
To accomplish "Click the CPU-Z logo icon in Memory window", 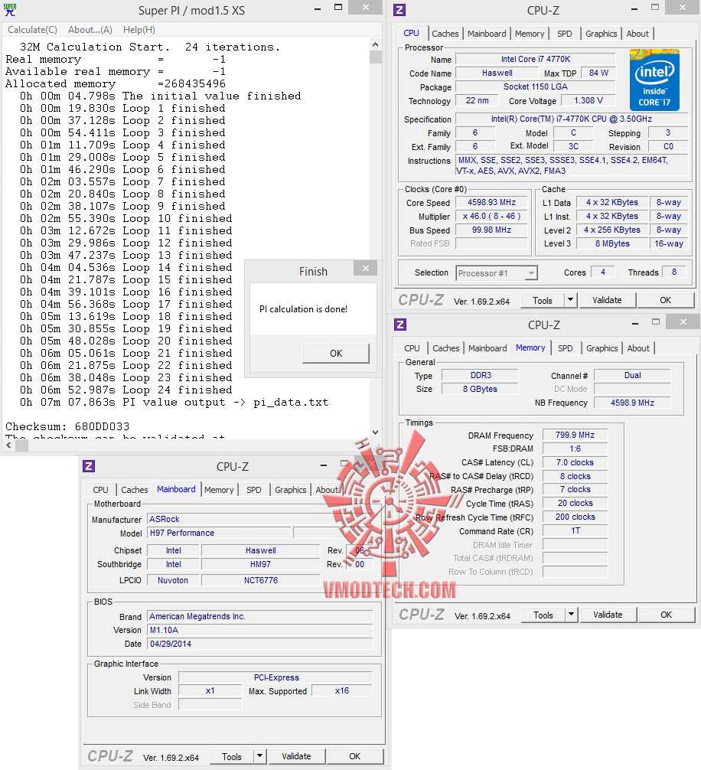I will click(x=400, y=325).
